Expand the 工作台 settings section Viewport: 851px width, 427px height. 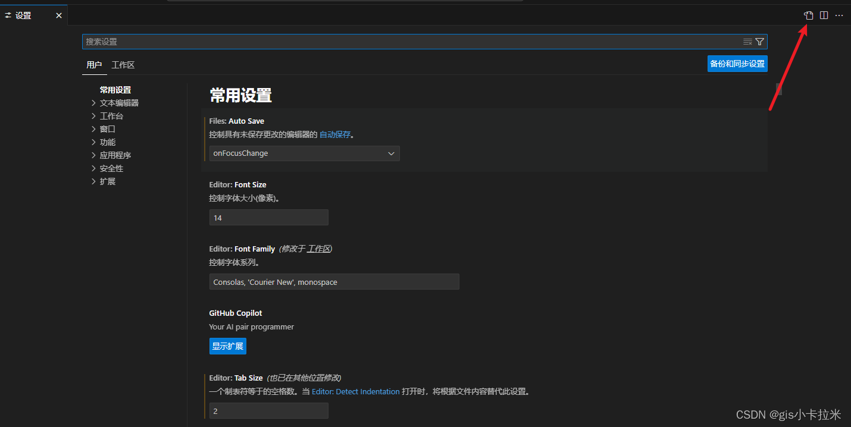112,115
